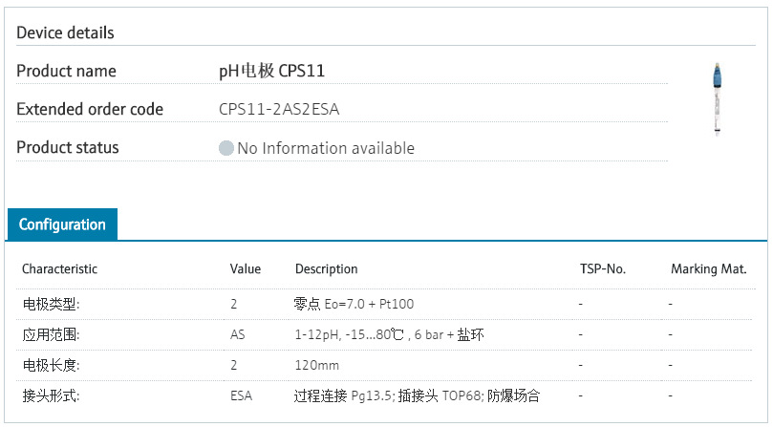Select the 接头形式 characteristic row

(51, 395)
